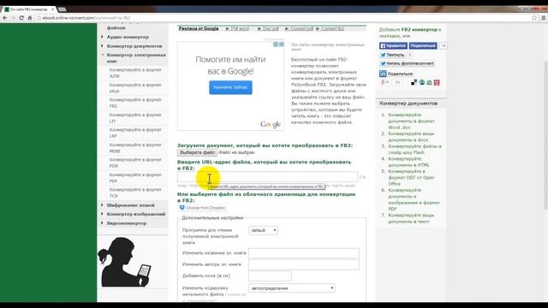Viewport: 548px width, 308px height.
Task: Click the round green share icon
Action: tap(422, 82)
